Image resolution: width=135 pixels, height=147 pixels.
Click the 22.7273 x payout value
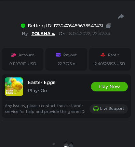[x=66, y=64]
